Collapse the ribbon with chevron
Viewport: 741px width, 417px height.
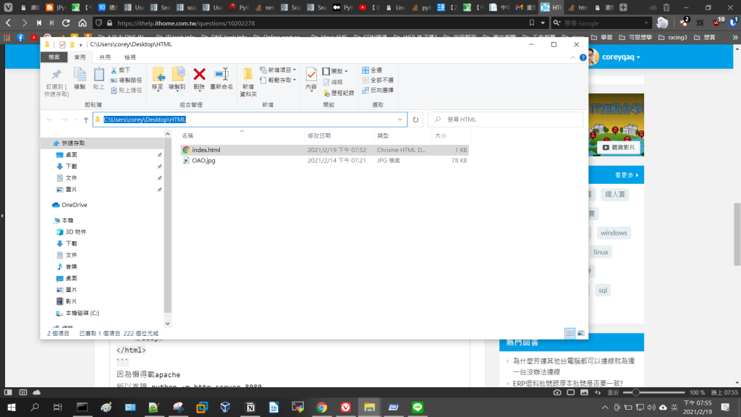[x=573, y=57]
